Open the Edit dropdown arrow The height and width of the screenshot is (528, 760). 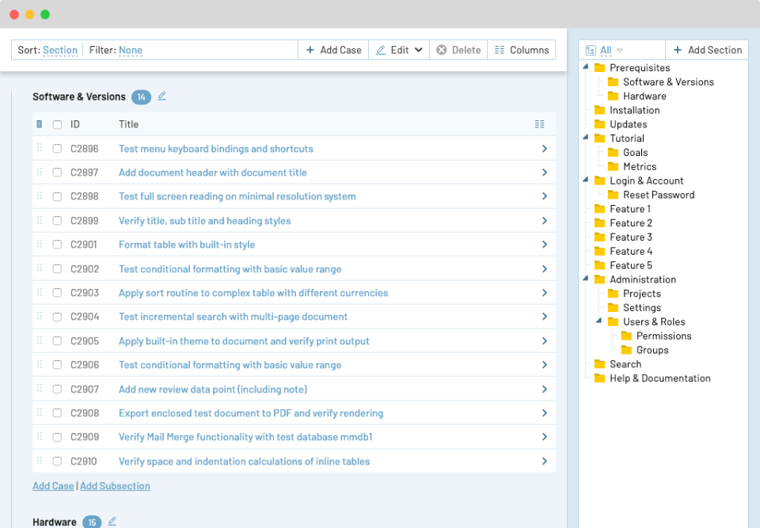point(420,49)
